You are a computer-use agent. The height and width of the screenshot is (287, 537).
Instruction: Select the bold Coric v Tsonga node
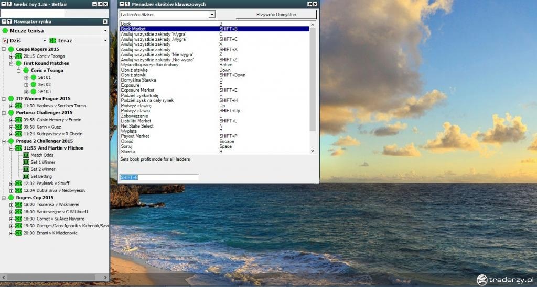47,70
